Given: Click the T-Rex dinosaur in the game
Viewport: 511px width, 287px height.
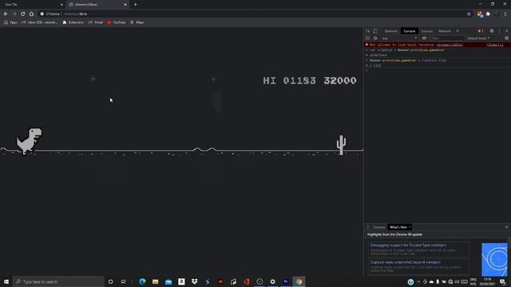Looking at the screenshot, I should [x=30, y=141].
